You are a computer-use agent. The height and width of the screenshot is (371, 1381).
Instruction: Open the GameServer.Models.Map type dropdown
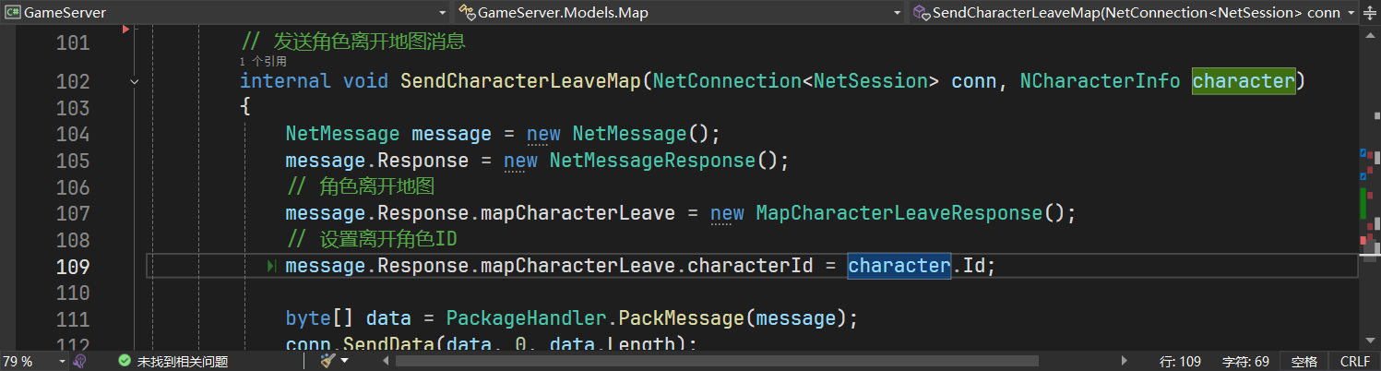pyautogui.click(x=898, y=13)
